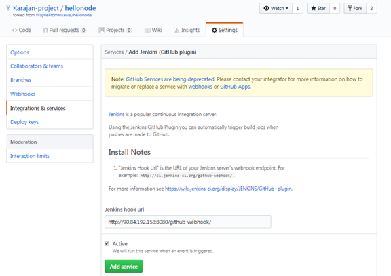Click the green Add service button
Viewport: 391px width, 276px height.
click(x=124, y=267)
